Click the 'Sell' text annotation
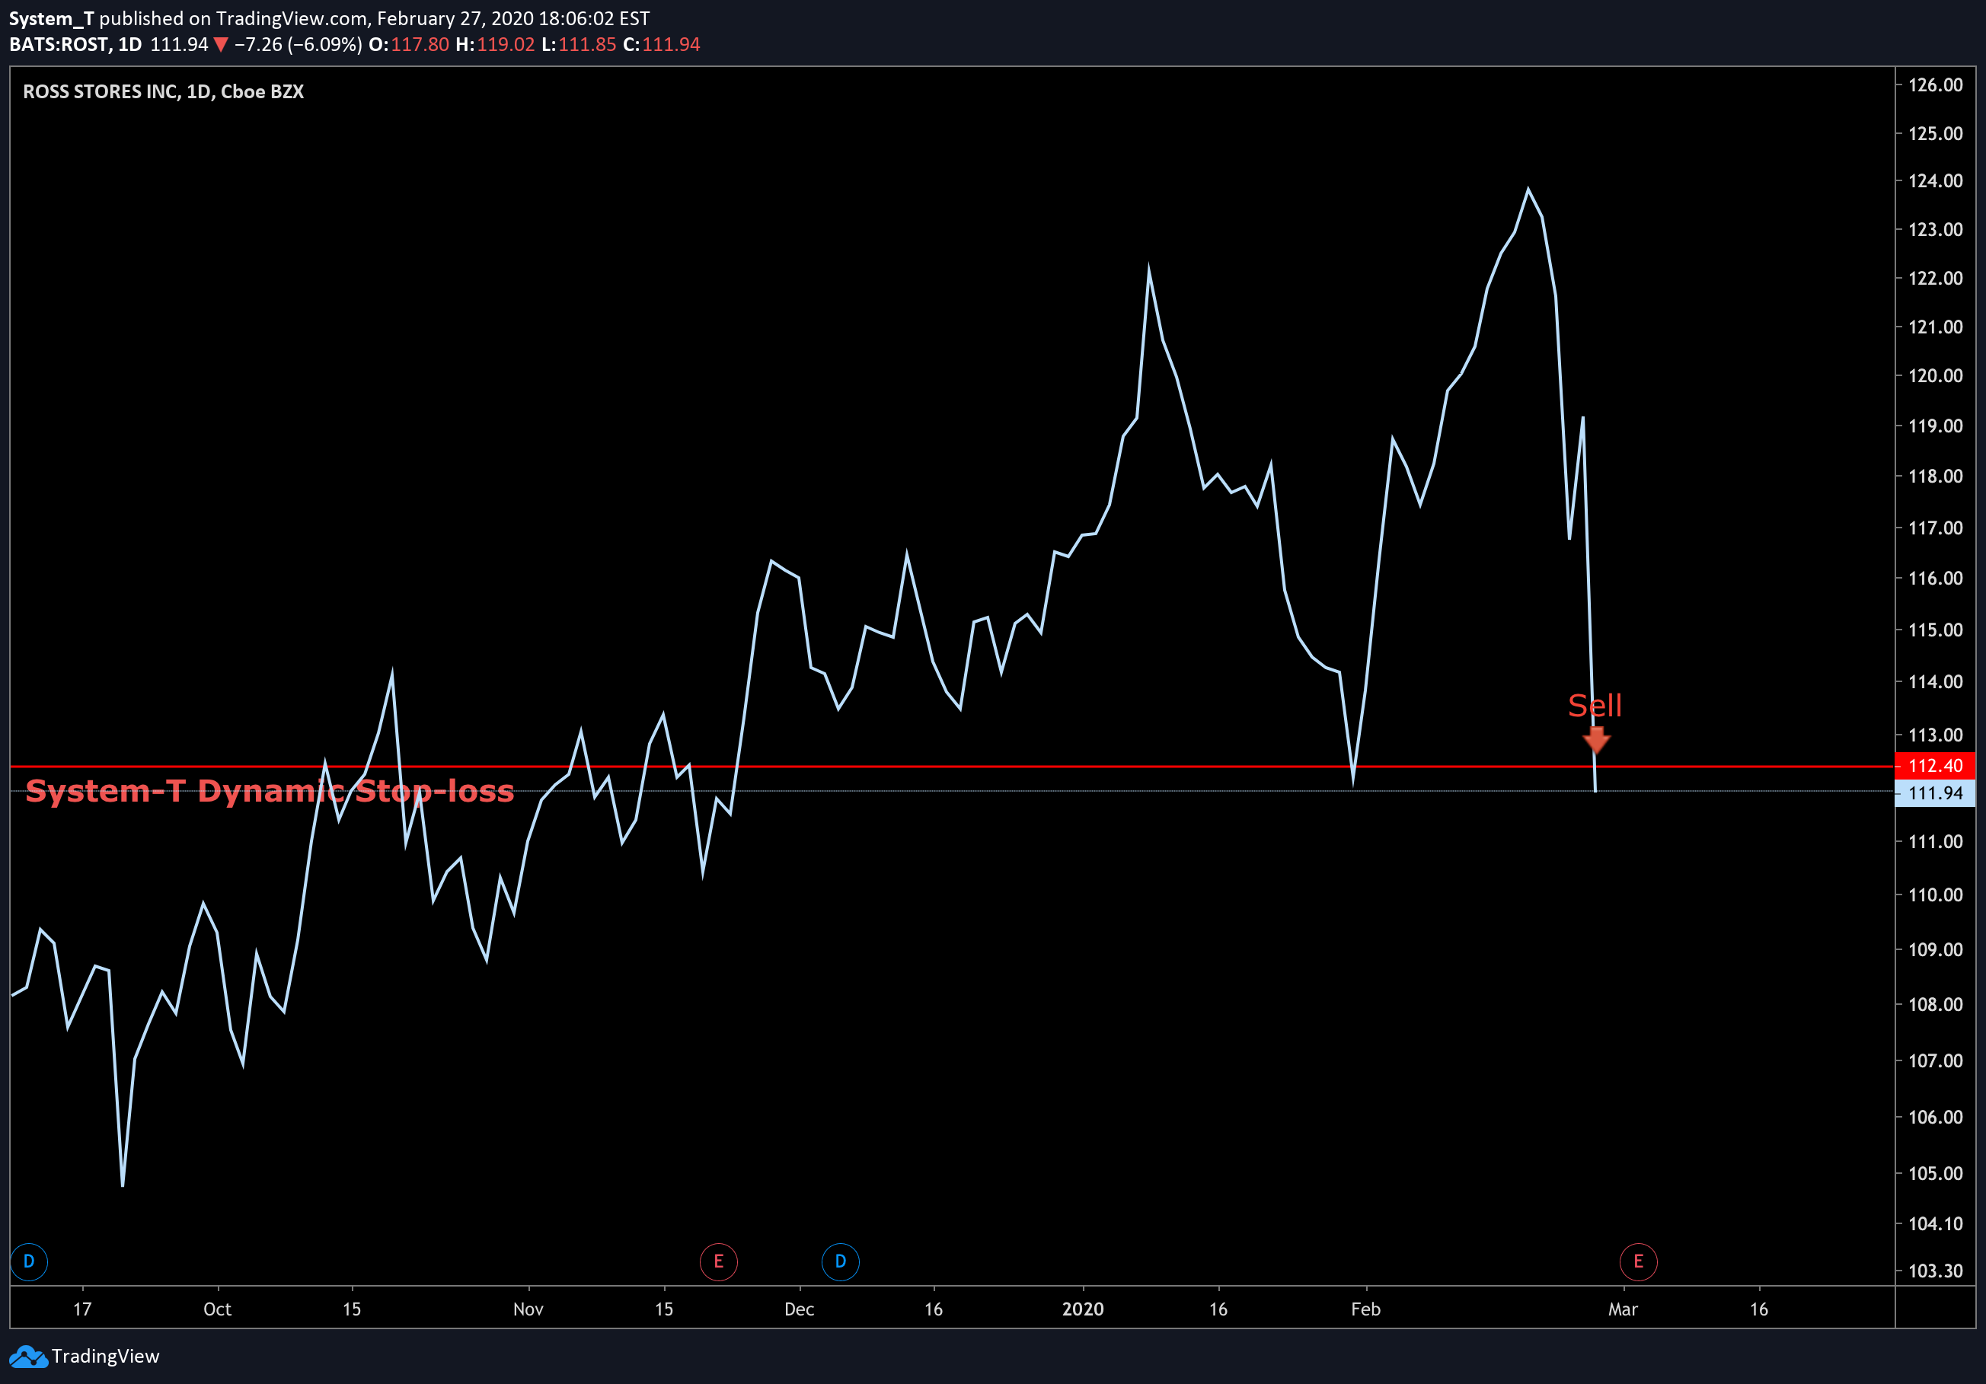Viewport: 1986px width, 1384px height. tap(1595, 706)
